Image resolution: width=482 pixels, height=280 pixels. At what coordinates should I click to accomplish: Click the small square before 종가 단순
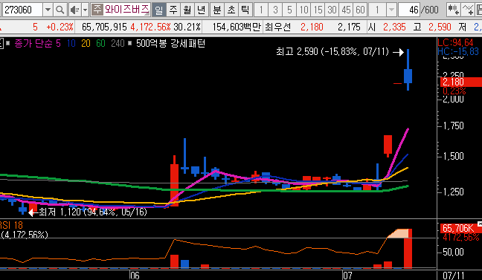click(x=8, y=43)
